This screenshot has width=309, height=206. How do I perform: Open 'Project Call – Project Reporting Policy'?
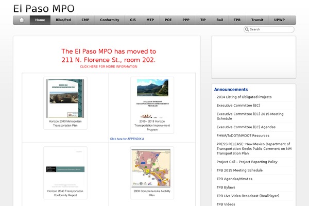coord(247,162)
